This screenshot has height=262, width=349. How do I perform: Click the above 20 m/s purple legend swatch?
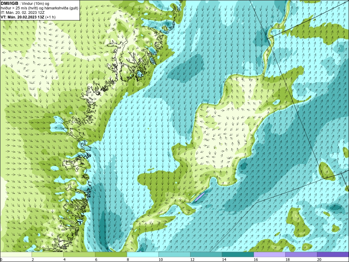click(333, 254)
